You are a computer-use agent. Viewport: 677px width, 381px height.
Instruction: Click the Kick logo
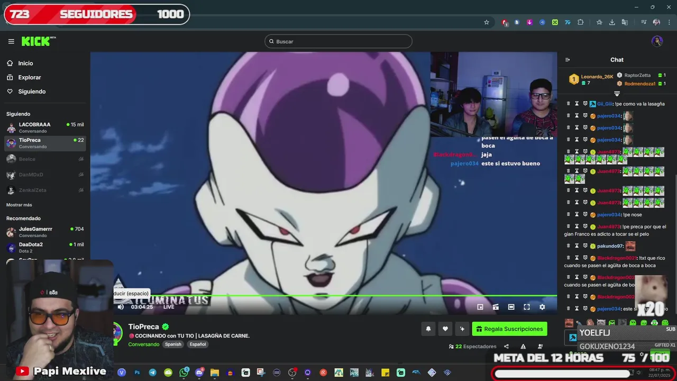(x=38, y=41)
